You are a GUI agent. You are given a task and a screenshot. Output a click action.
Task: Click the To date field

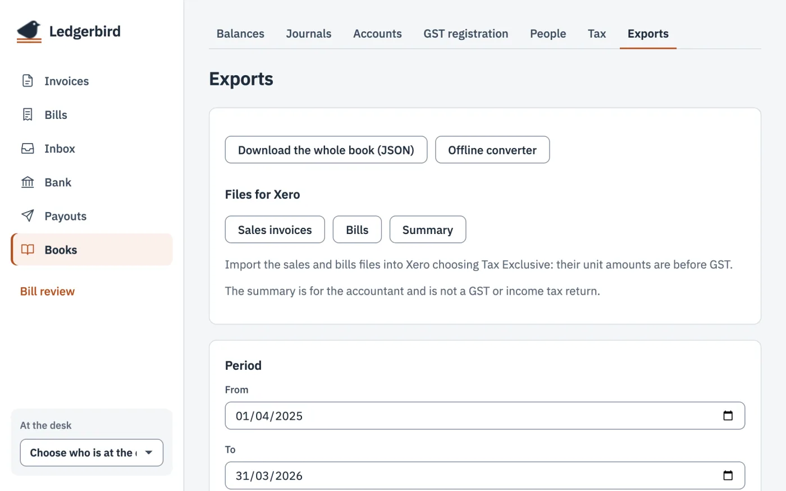(485, 476)
